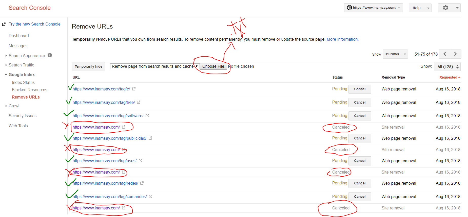Click the Search Console logo title
The width and height of the screenshot is (468, 217).
pos(30,8)
